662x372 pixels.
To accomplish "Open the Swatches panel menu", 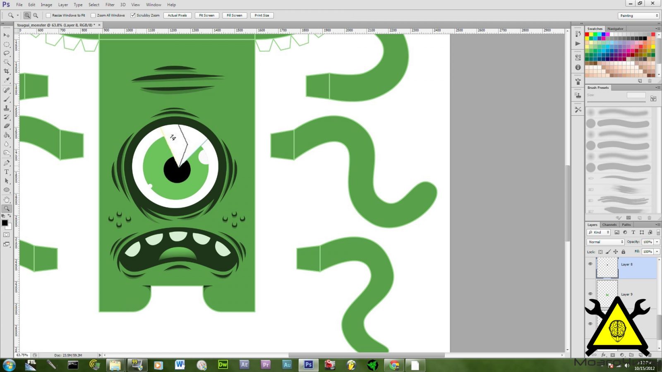I will (657, 29).
